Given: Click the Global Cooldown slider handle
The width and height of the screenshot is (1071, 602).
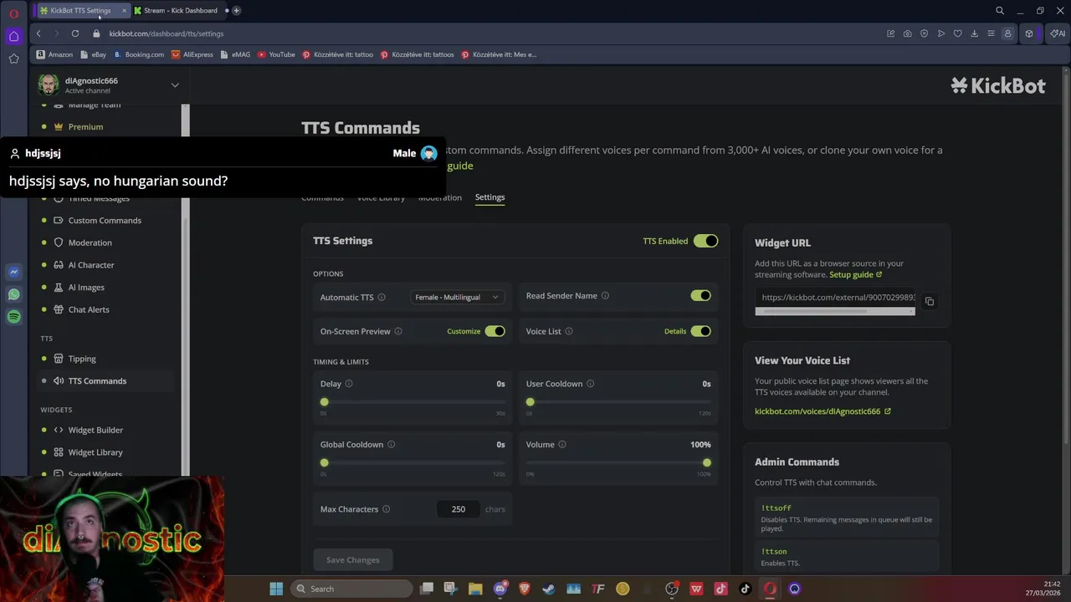Looking at the screenshot, I should (x=325, y=463).
